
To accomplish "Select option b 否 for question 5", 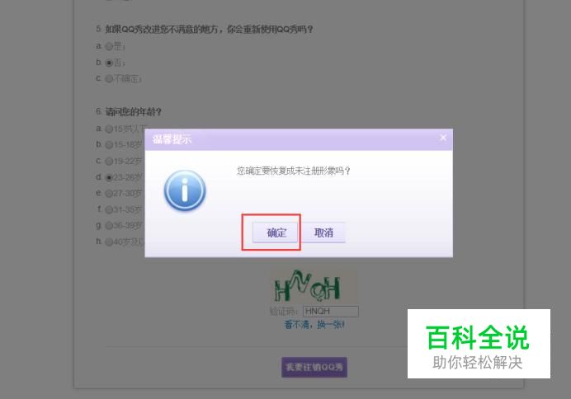I will pos(109,63).
